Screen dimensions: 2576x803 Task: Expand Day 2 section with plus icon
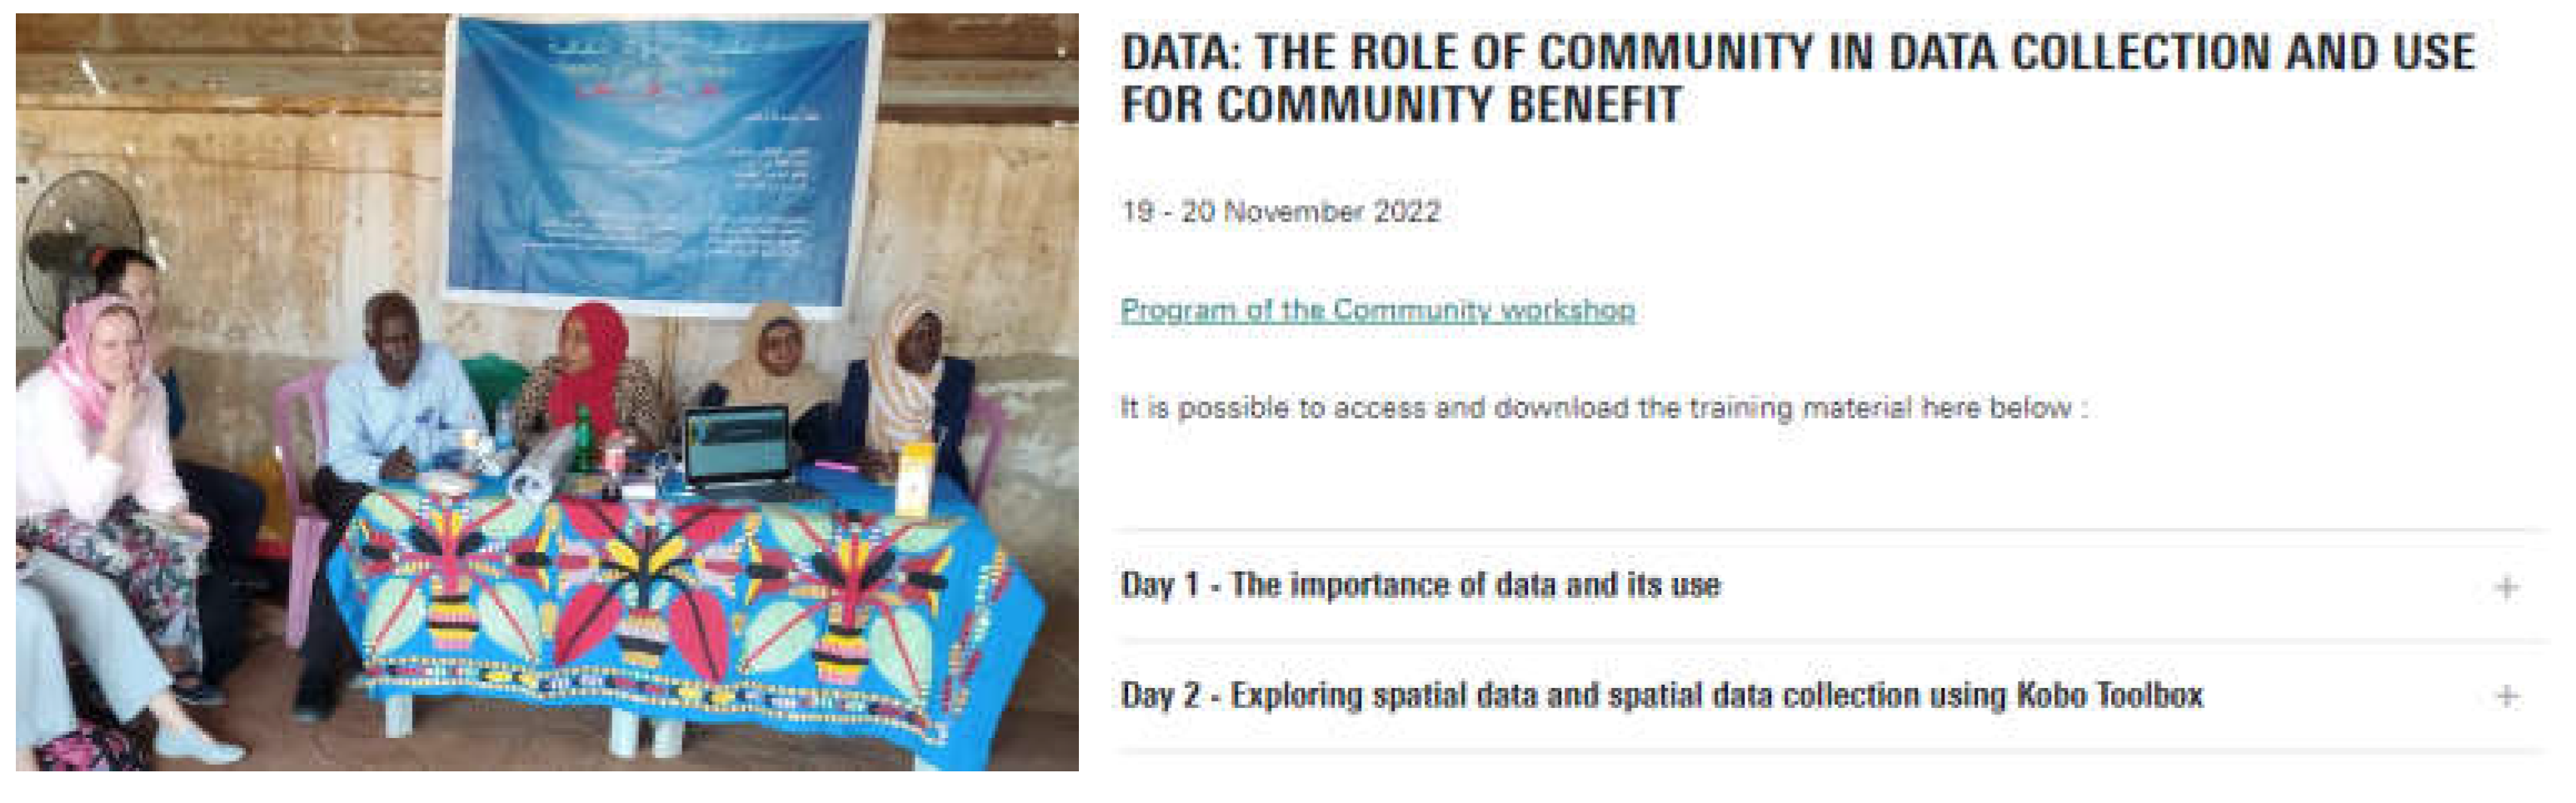2506,696
